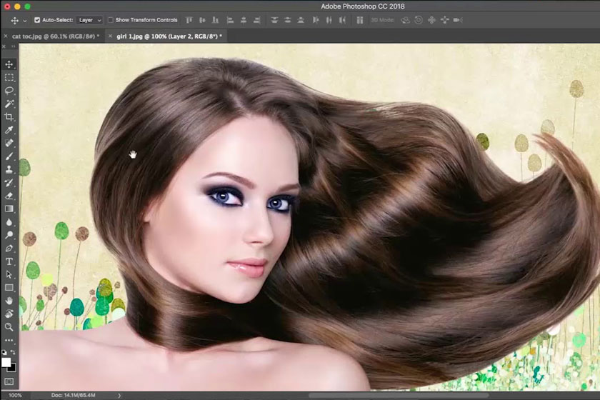Click the Align Horizontal Centers icon
The height and width of the screenshot is (400, 600).
pyautogui.click(x=244, y=20)
